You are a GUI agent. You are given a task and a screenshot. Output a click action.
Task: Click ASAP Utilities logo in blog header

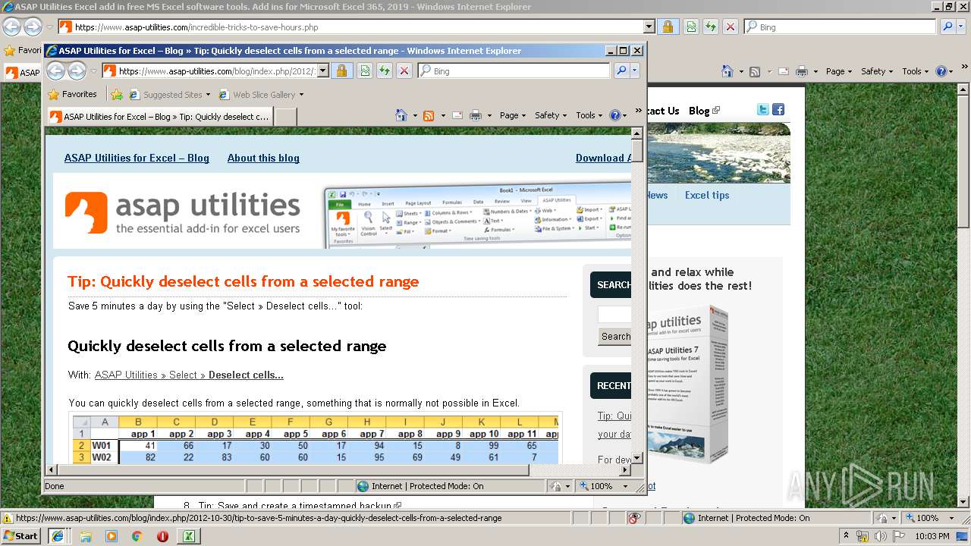point(182,212)
